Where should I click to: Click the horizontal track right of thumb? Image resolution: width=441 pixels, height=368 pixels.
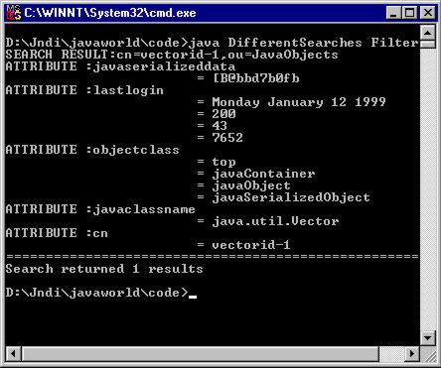(391, 353)
